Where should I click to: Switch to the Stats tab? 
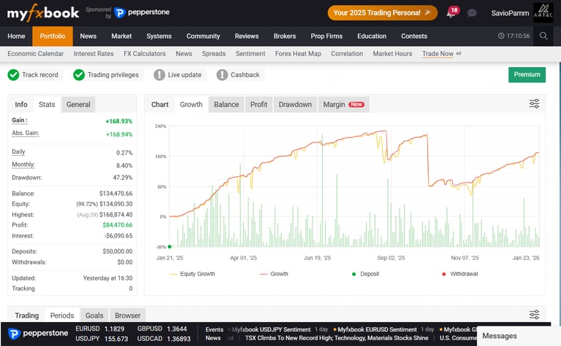[47, 104]
